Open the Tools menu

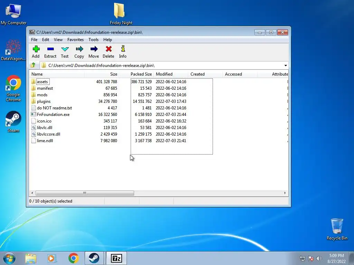click(x=93, y=40)
